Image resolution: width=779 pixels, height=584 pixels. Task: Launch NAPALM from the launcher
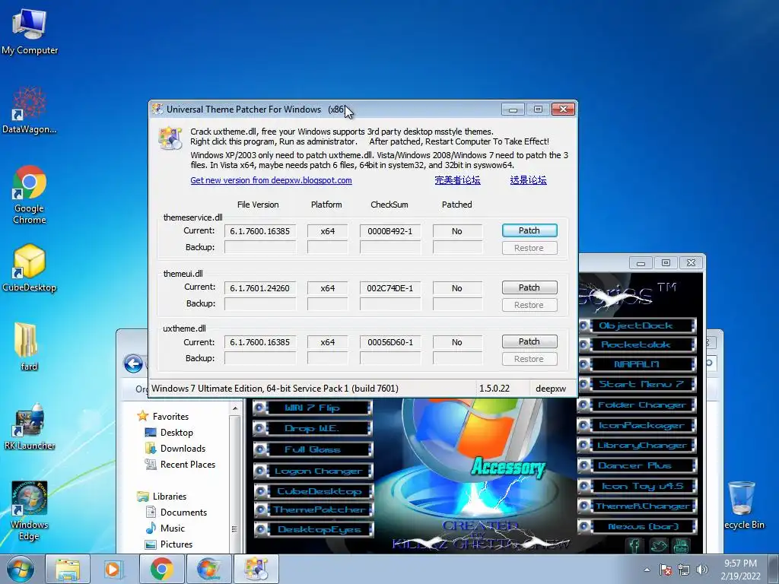636,364
